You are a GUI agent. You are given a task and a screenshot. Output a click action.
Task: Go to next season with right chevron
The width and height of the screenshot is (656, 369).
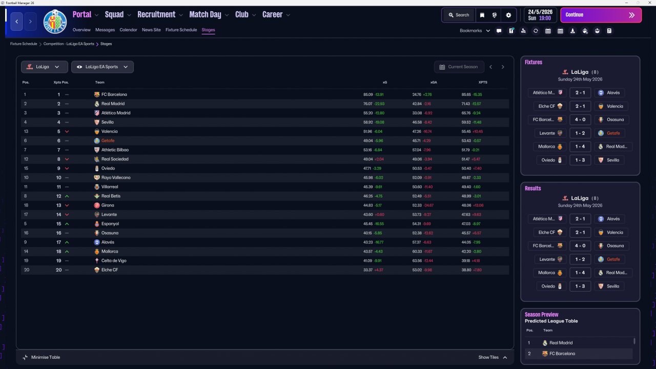(503, 67)
